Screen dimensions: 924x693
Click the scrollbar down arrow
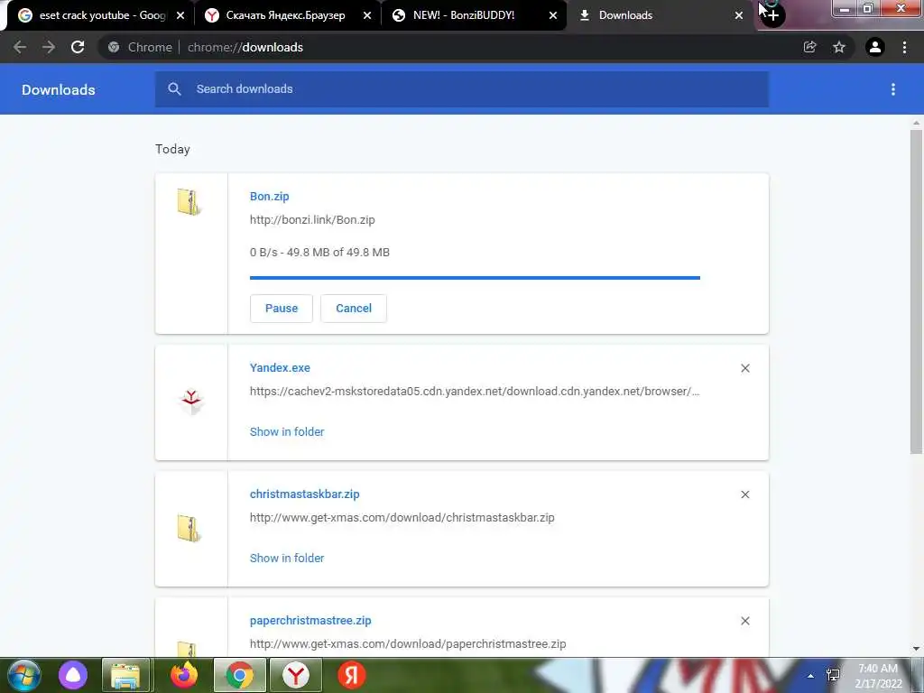[x=916, y=649]
